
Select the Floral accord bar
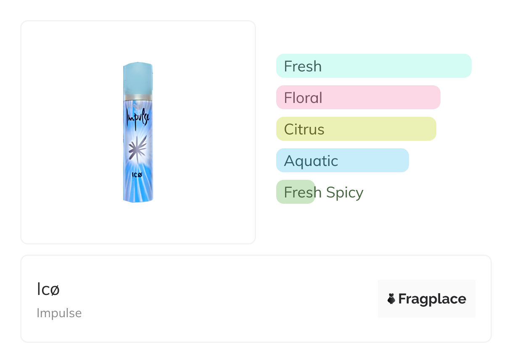pos(358,97)
